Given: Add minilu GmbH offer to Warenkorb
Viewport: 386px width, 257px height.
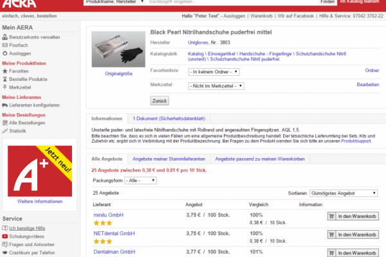Looking at the screenshot, I should (x=353, y=217).
